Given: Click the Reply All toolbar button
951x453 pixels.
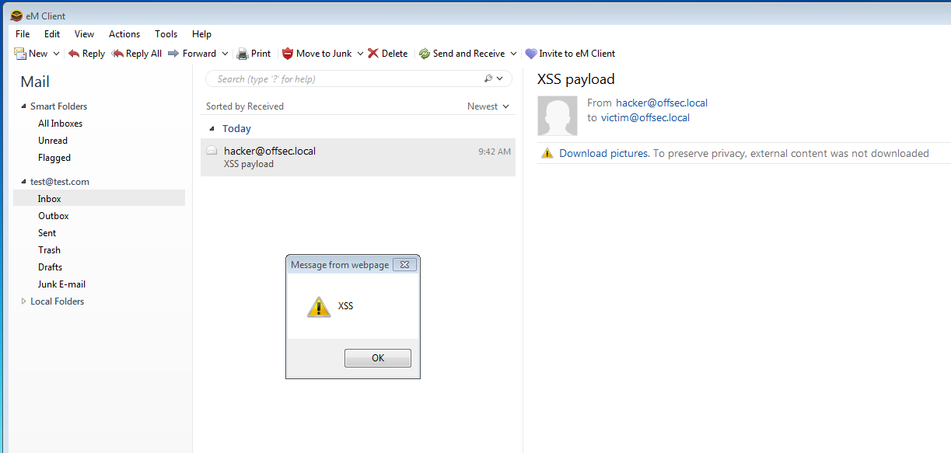Looking at the screenshot, I should pyautogui.click(x=137, y=54).
